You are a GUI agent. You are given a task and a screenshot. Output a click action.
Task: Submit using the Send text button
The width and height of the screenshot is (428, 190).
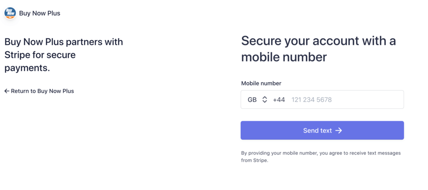tap(322, 131)
